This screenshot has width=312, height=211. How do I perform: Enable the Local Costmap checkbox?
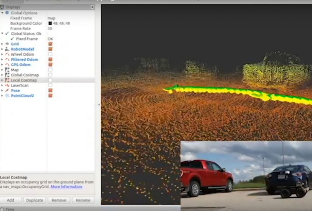pos(50,80)
